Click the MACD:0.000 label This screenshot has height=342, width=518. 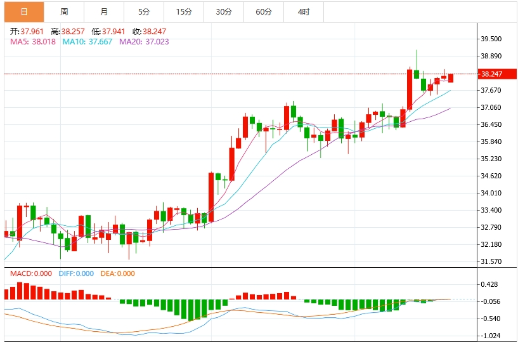31,273
